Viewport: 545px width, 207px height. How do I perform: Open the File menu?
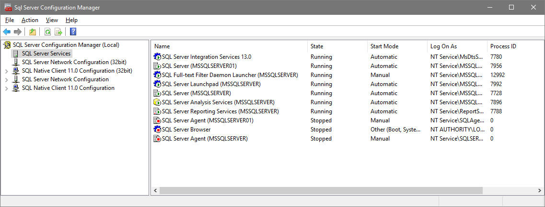tap(10, 20)
